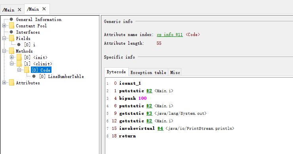Screen dimensions: 293x154
Task: Follow #2 link on bytecode line 6
Action: pos(149,121)
